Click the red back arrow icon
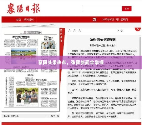This screenshot has height=125, width=142. (138, 29)
